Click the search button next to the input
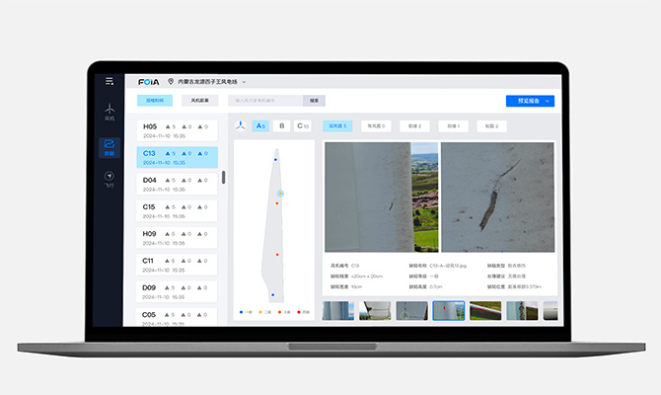 [314, 101]
